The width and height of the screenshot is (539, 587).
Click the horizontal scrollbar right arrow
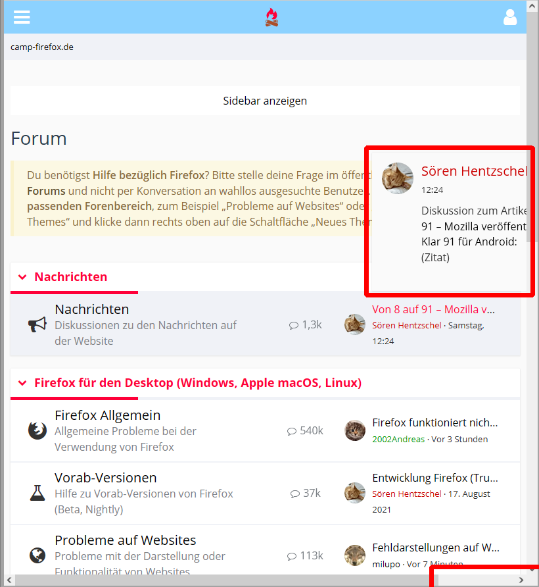[x=521, y=580]
